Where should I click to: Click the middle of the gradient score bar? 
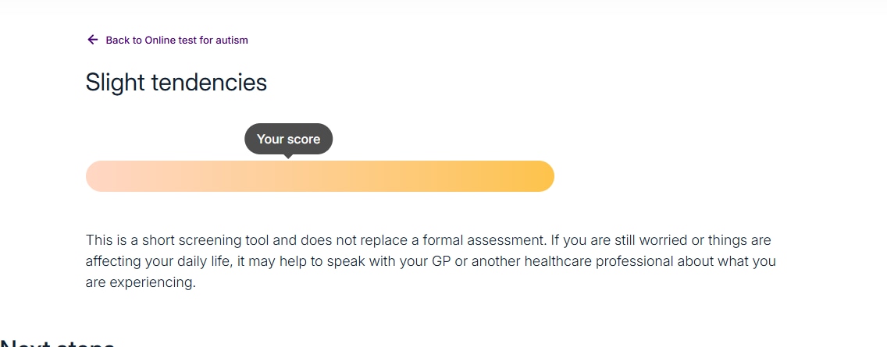(x=319, y=176)
